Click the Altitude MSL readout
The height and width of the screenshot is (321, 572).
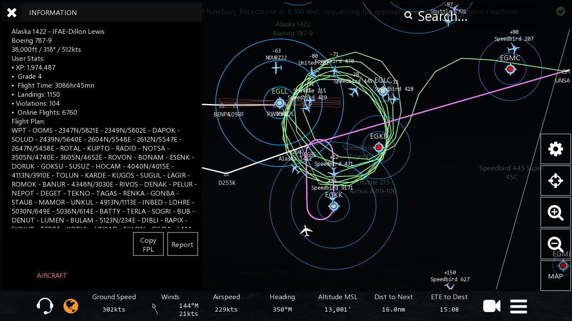tap(338, 303)
